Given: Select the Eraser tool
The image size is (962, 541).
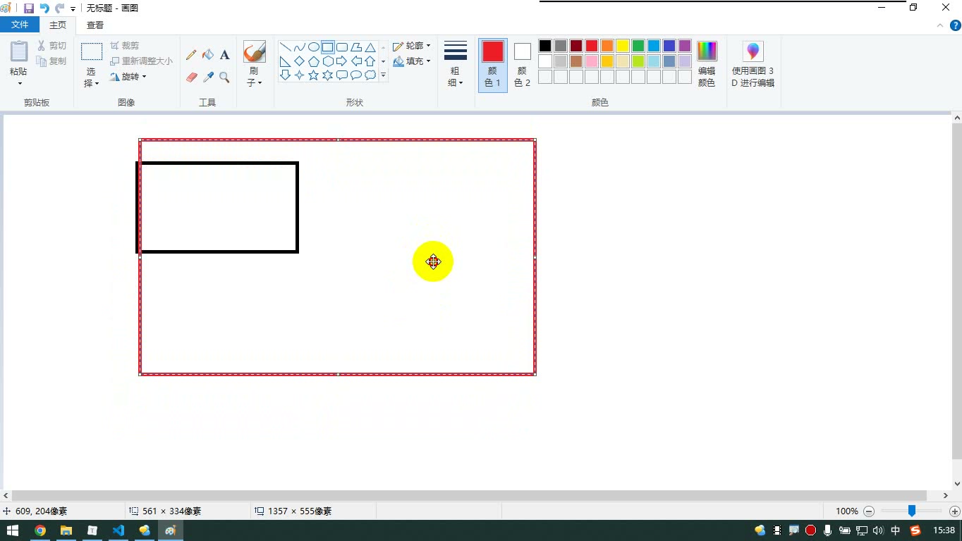Looking at the screenshot, I should (x=191, y=77).
